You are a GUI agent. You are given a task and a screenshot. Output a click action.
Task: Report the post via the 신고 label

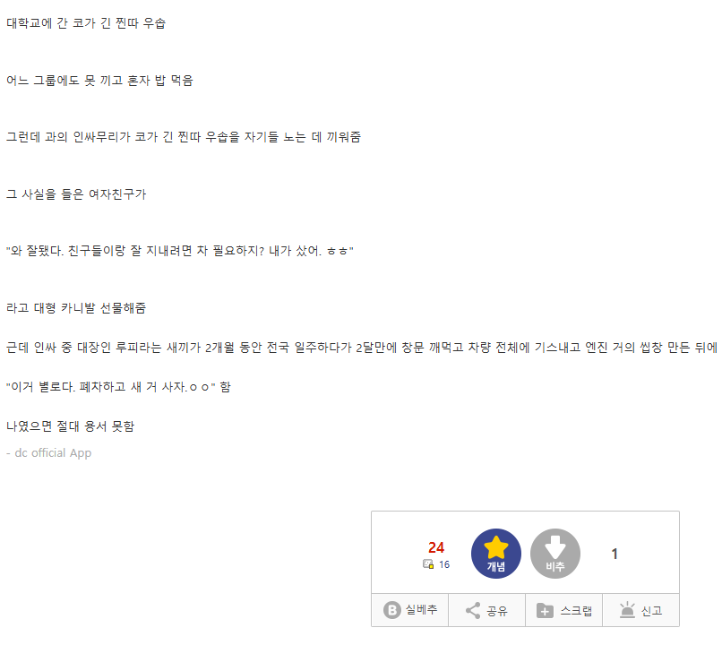tap(651, 611)
